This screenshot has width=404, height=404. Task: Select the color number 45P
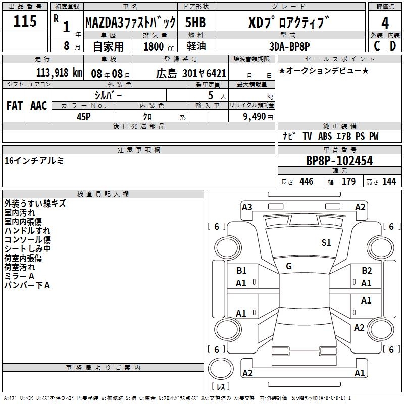pyautogui.click(x=84, y=116)
